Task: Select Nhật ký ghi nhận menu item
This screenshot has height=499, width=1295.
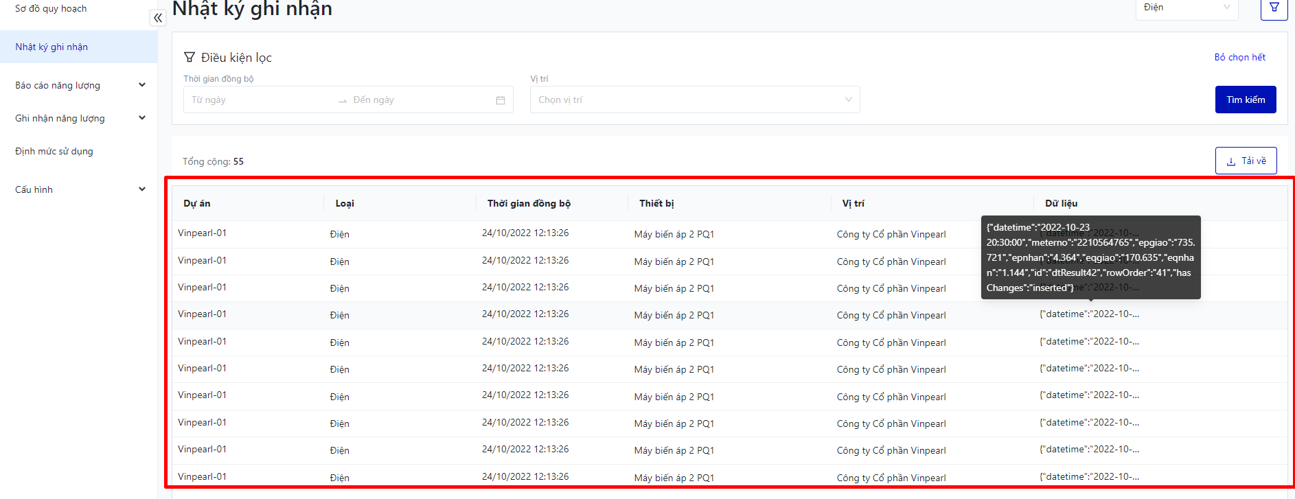Action: click(x=51, y=47)
